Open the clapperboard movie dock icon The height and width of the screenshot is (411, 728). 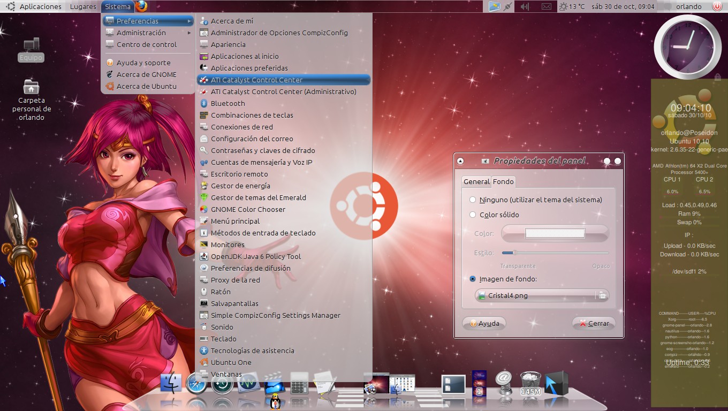coord(274,384)
